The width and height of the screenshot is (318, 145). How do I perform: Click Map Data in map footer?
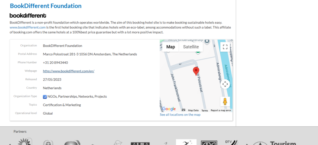coord(193,111)
